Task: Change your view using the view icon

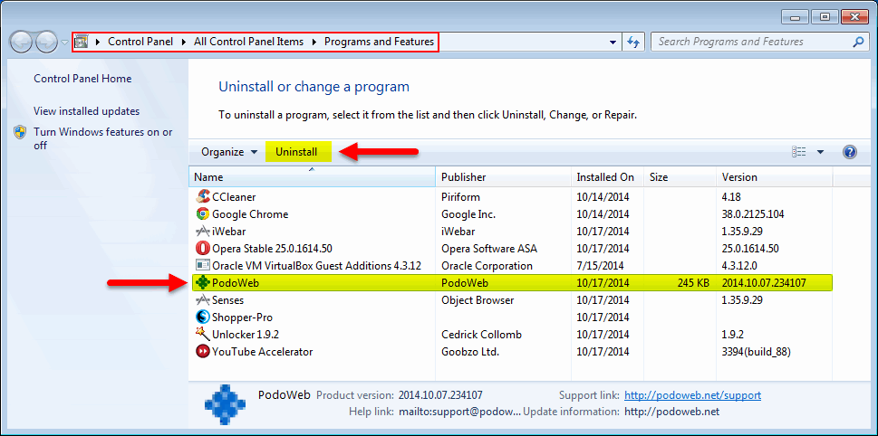Action: point(798,152)
